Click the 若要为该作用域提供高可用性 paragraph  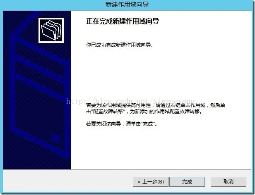pyautogui.click(x=156, y=108)
